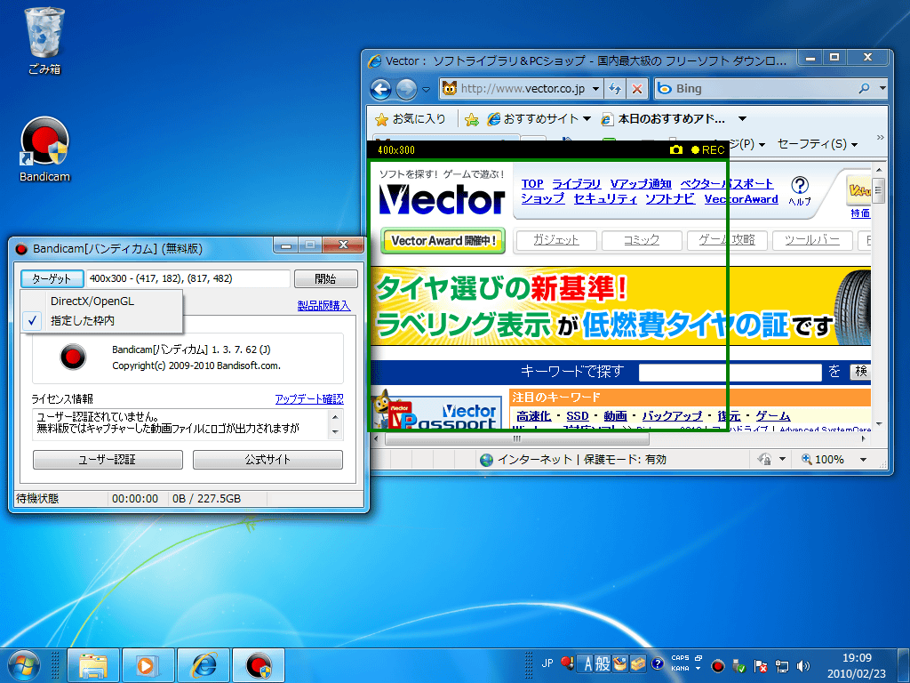Open the ソフトナビ link
910x683 pixels.
pos(670,198)
